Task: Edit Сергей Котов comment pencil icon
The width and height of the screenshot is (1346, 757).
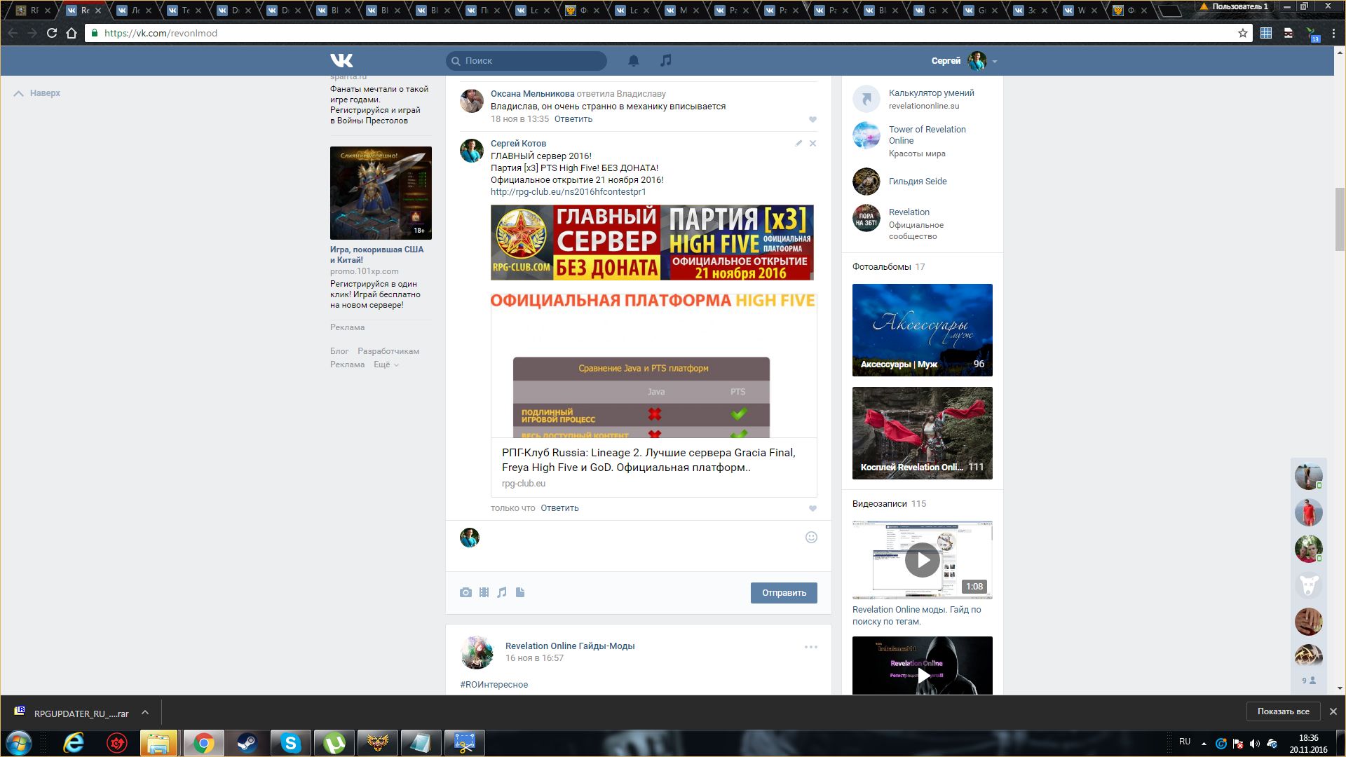Action: (x=798, y=143)
